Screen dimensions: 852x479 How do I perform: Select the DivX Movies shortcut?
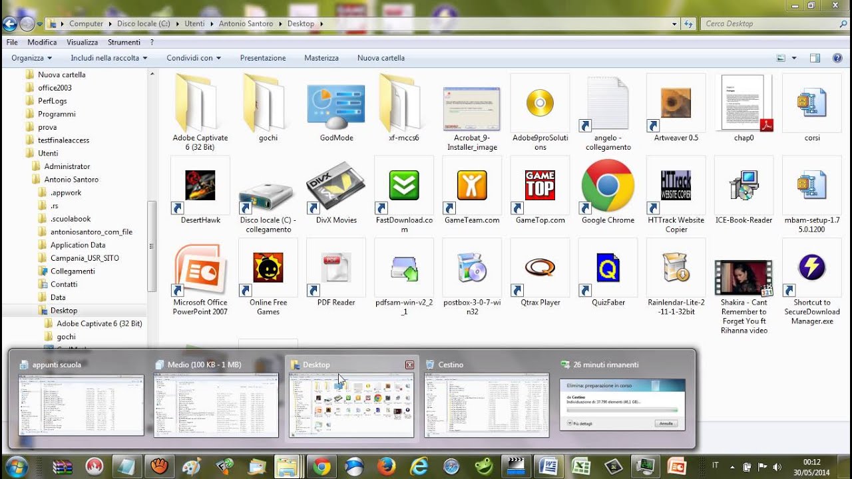tap(336, 190)
